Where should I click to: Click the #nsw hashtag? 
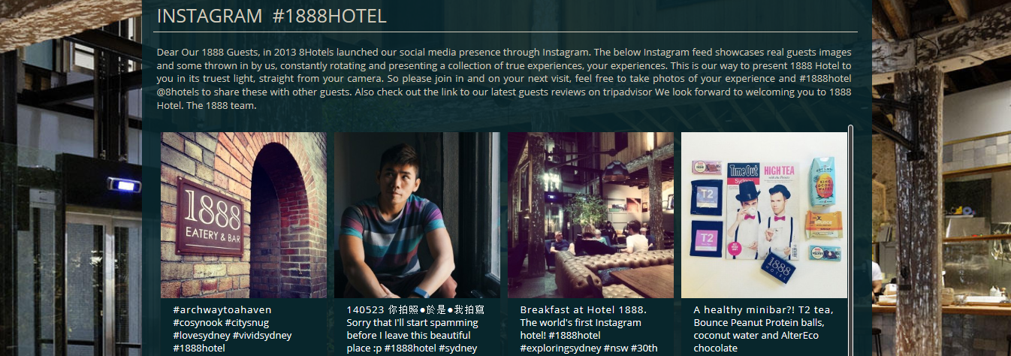tap(616, 348)
